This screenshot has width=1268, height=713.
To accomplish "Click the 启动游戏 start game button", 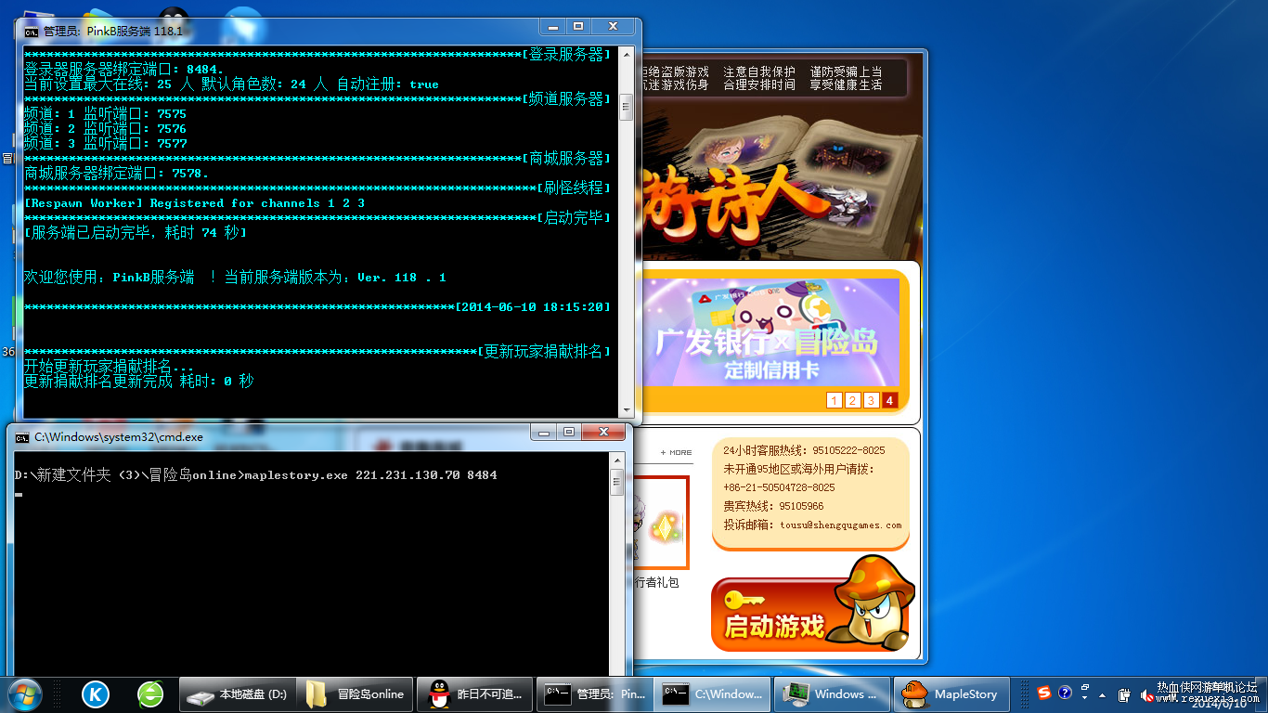I will (x=774, y=626).
